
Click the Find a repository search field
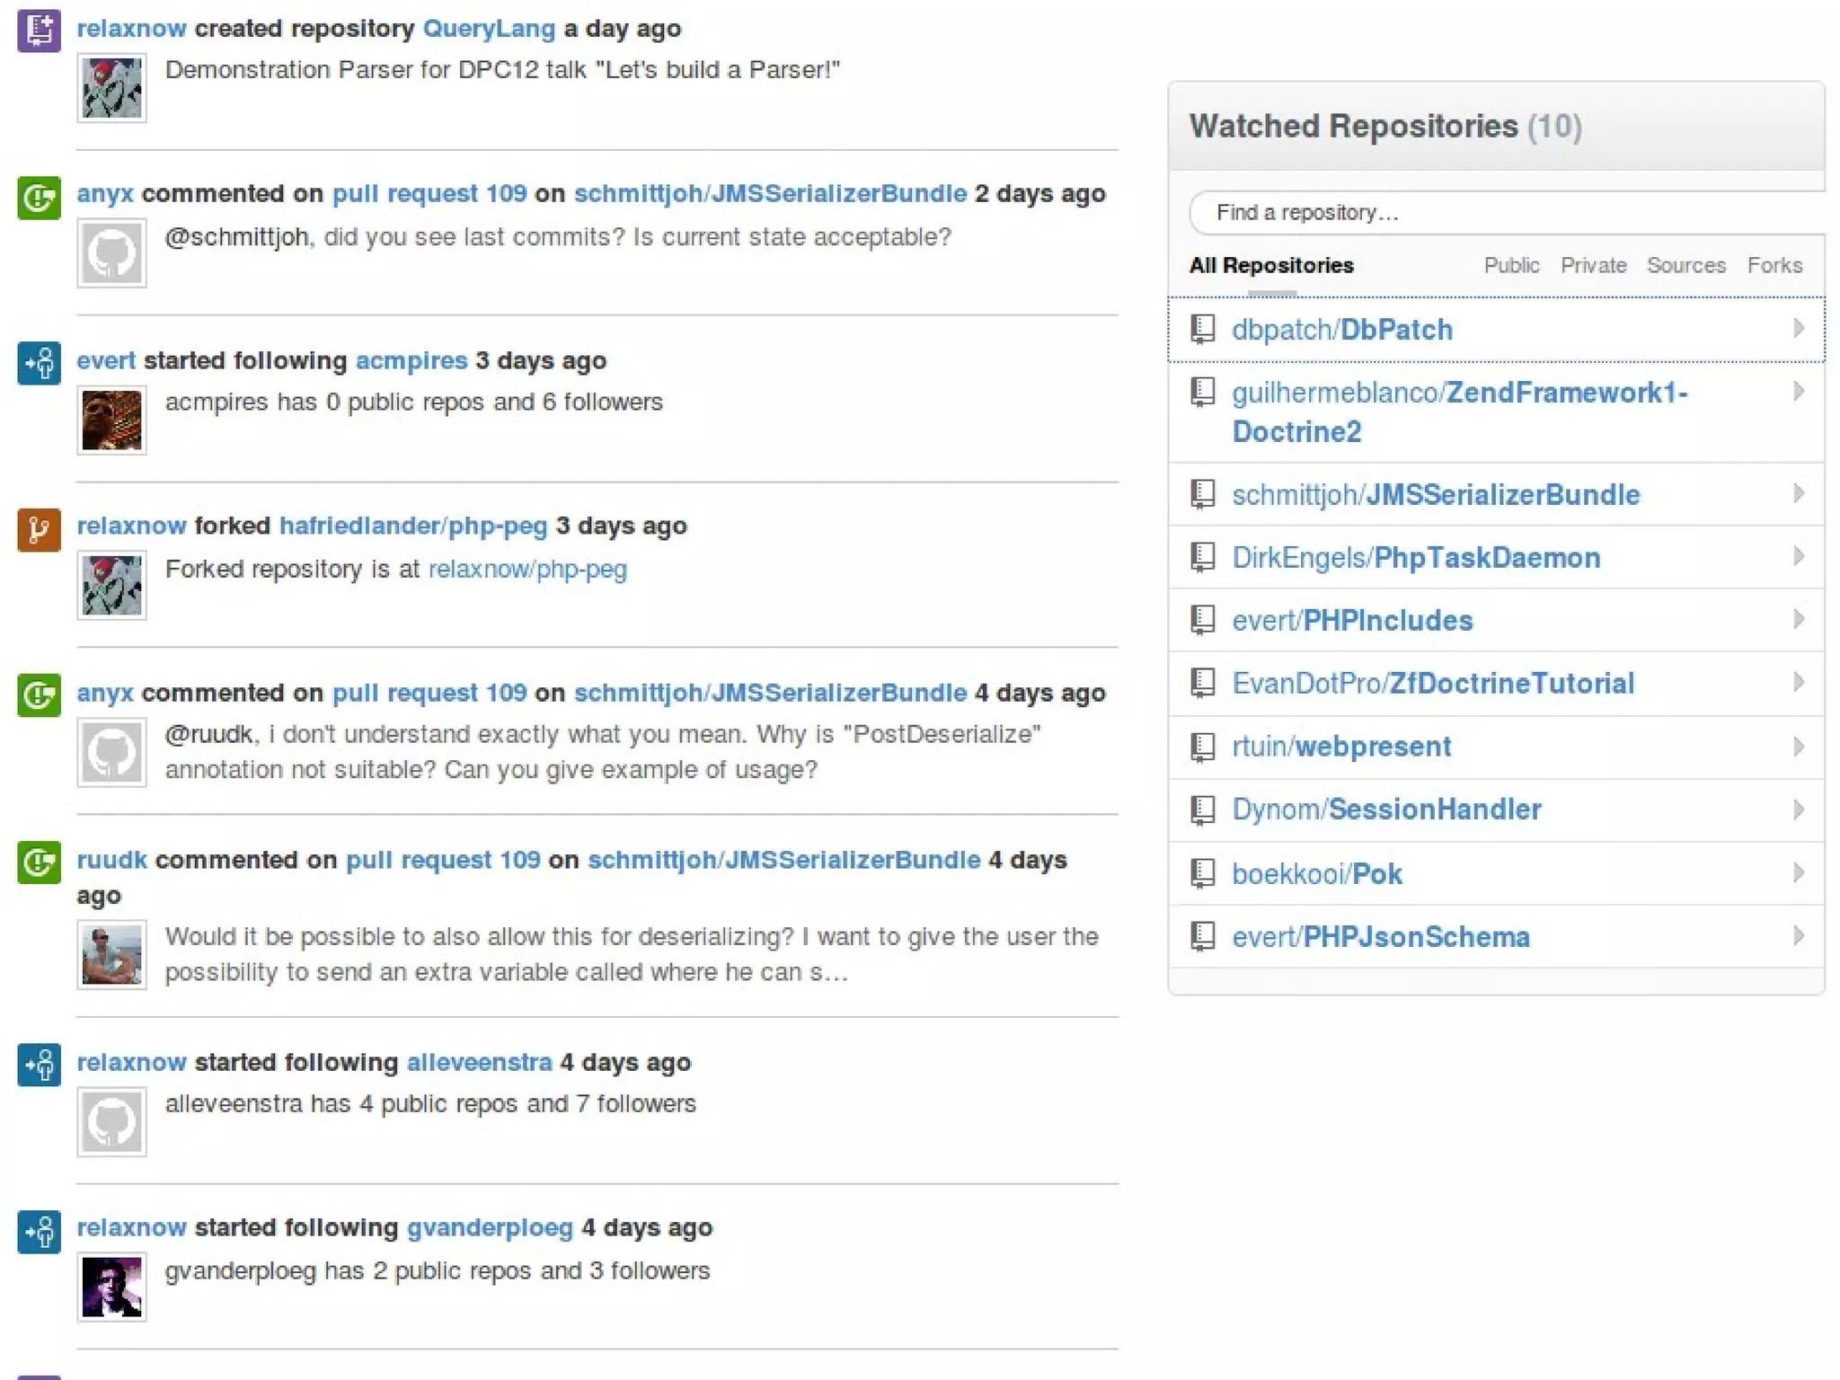pyautogui.click(x=1509, y=213)
